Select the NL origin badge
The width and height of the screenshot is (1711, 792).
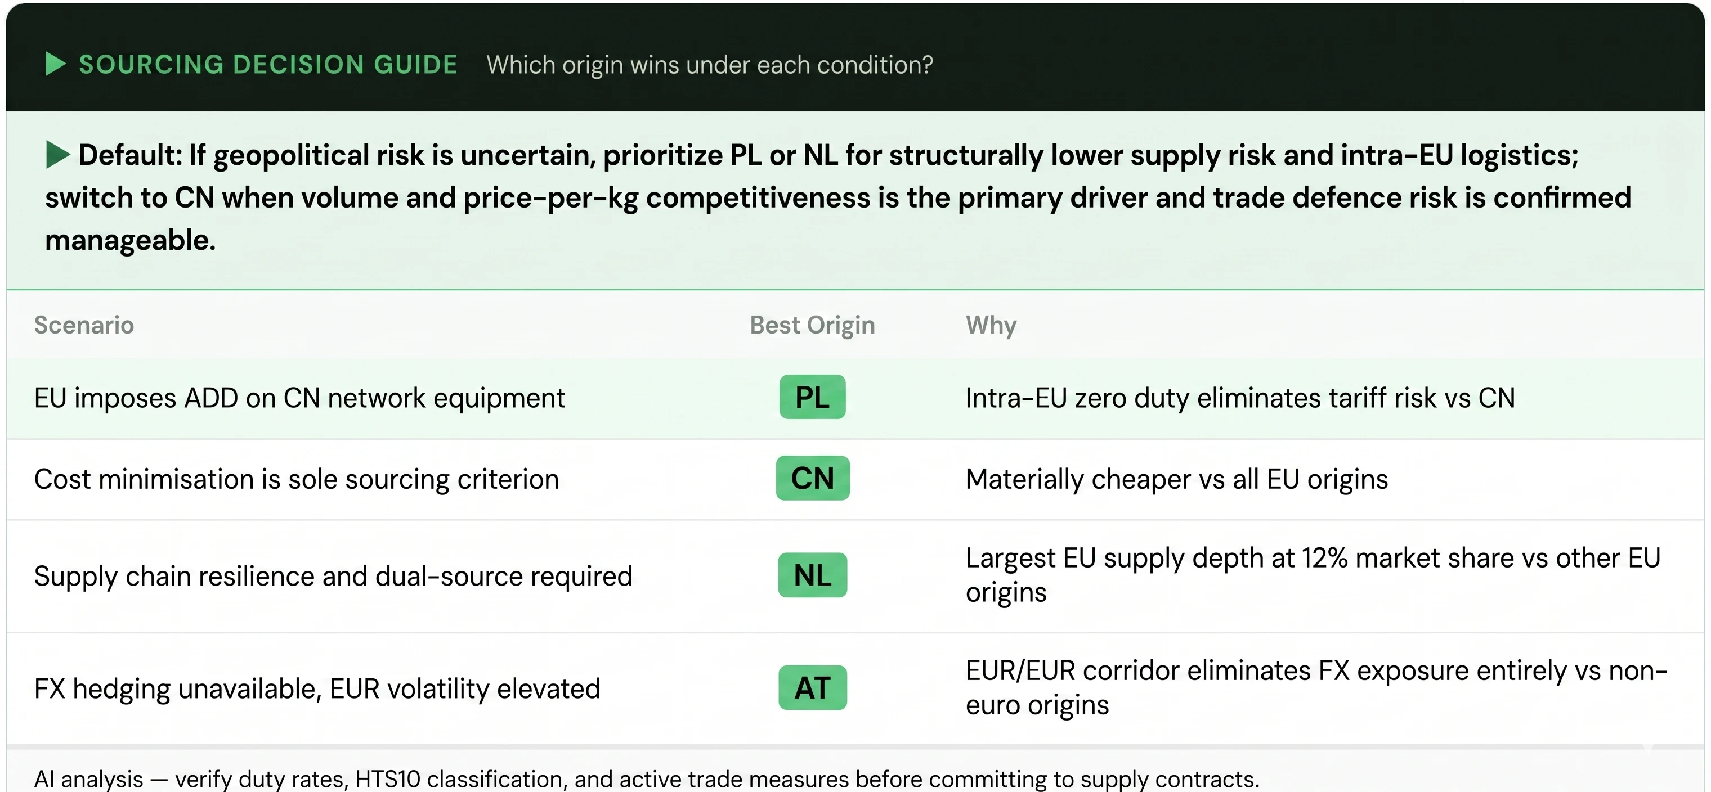[812, 575]
